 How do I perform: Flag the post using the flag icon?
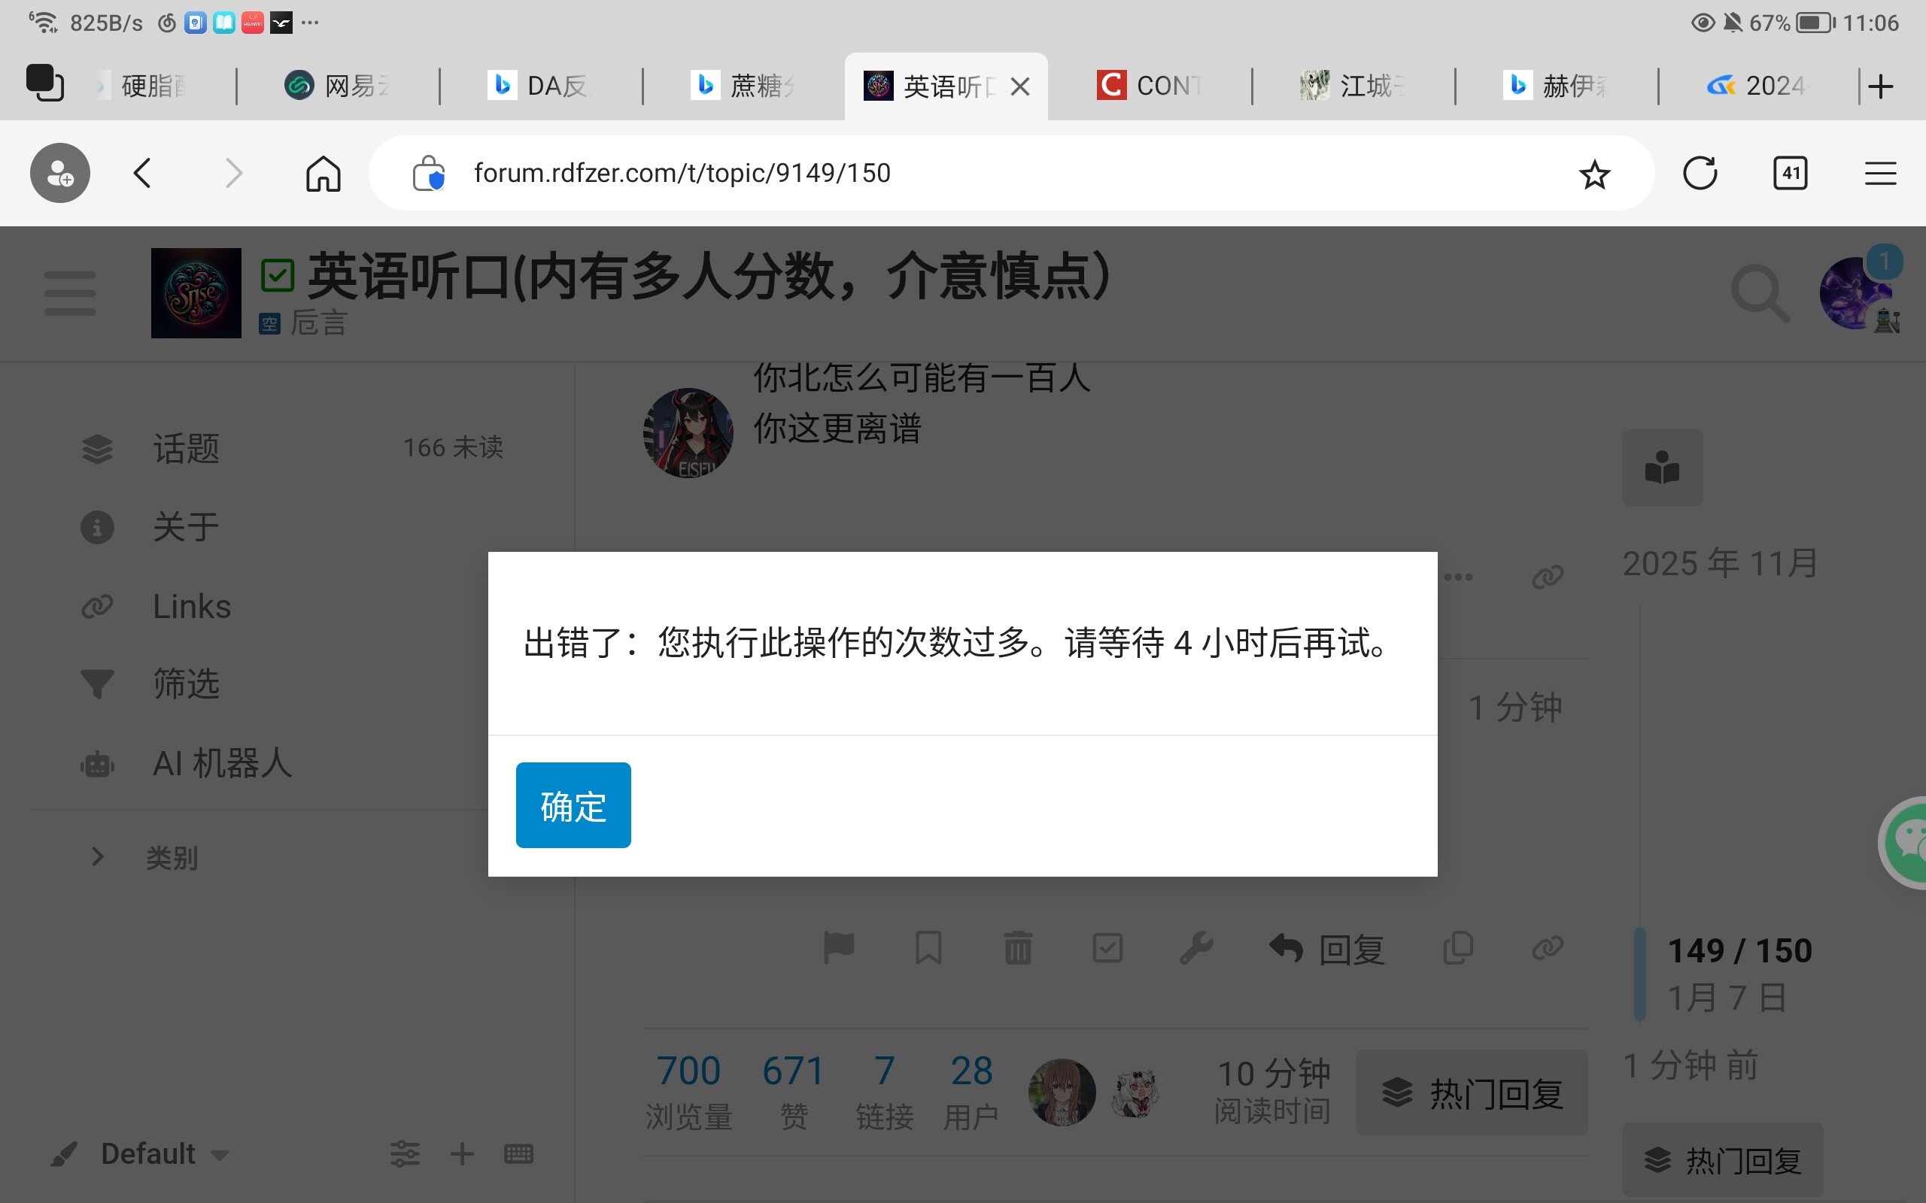(840, 947)
